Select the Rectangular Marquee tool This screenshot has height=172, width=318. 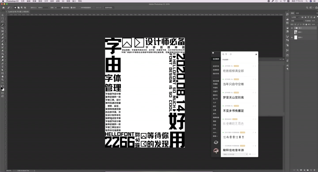click(x=2, y=18)
